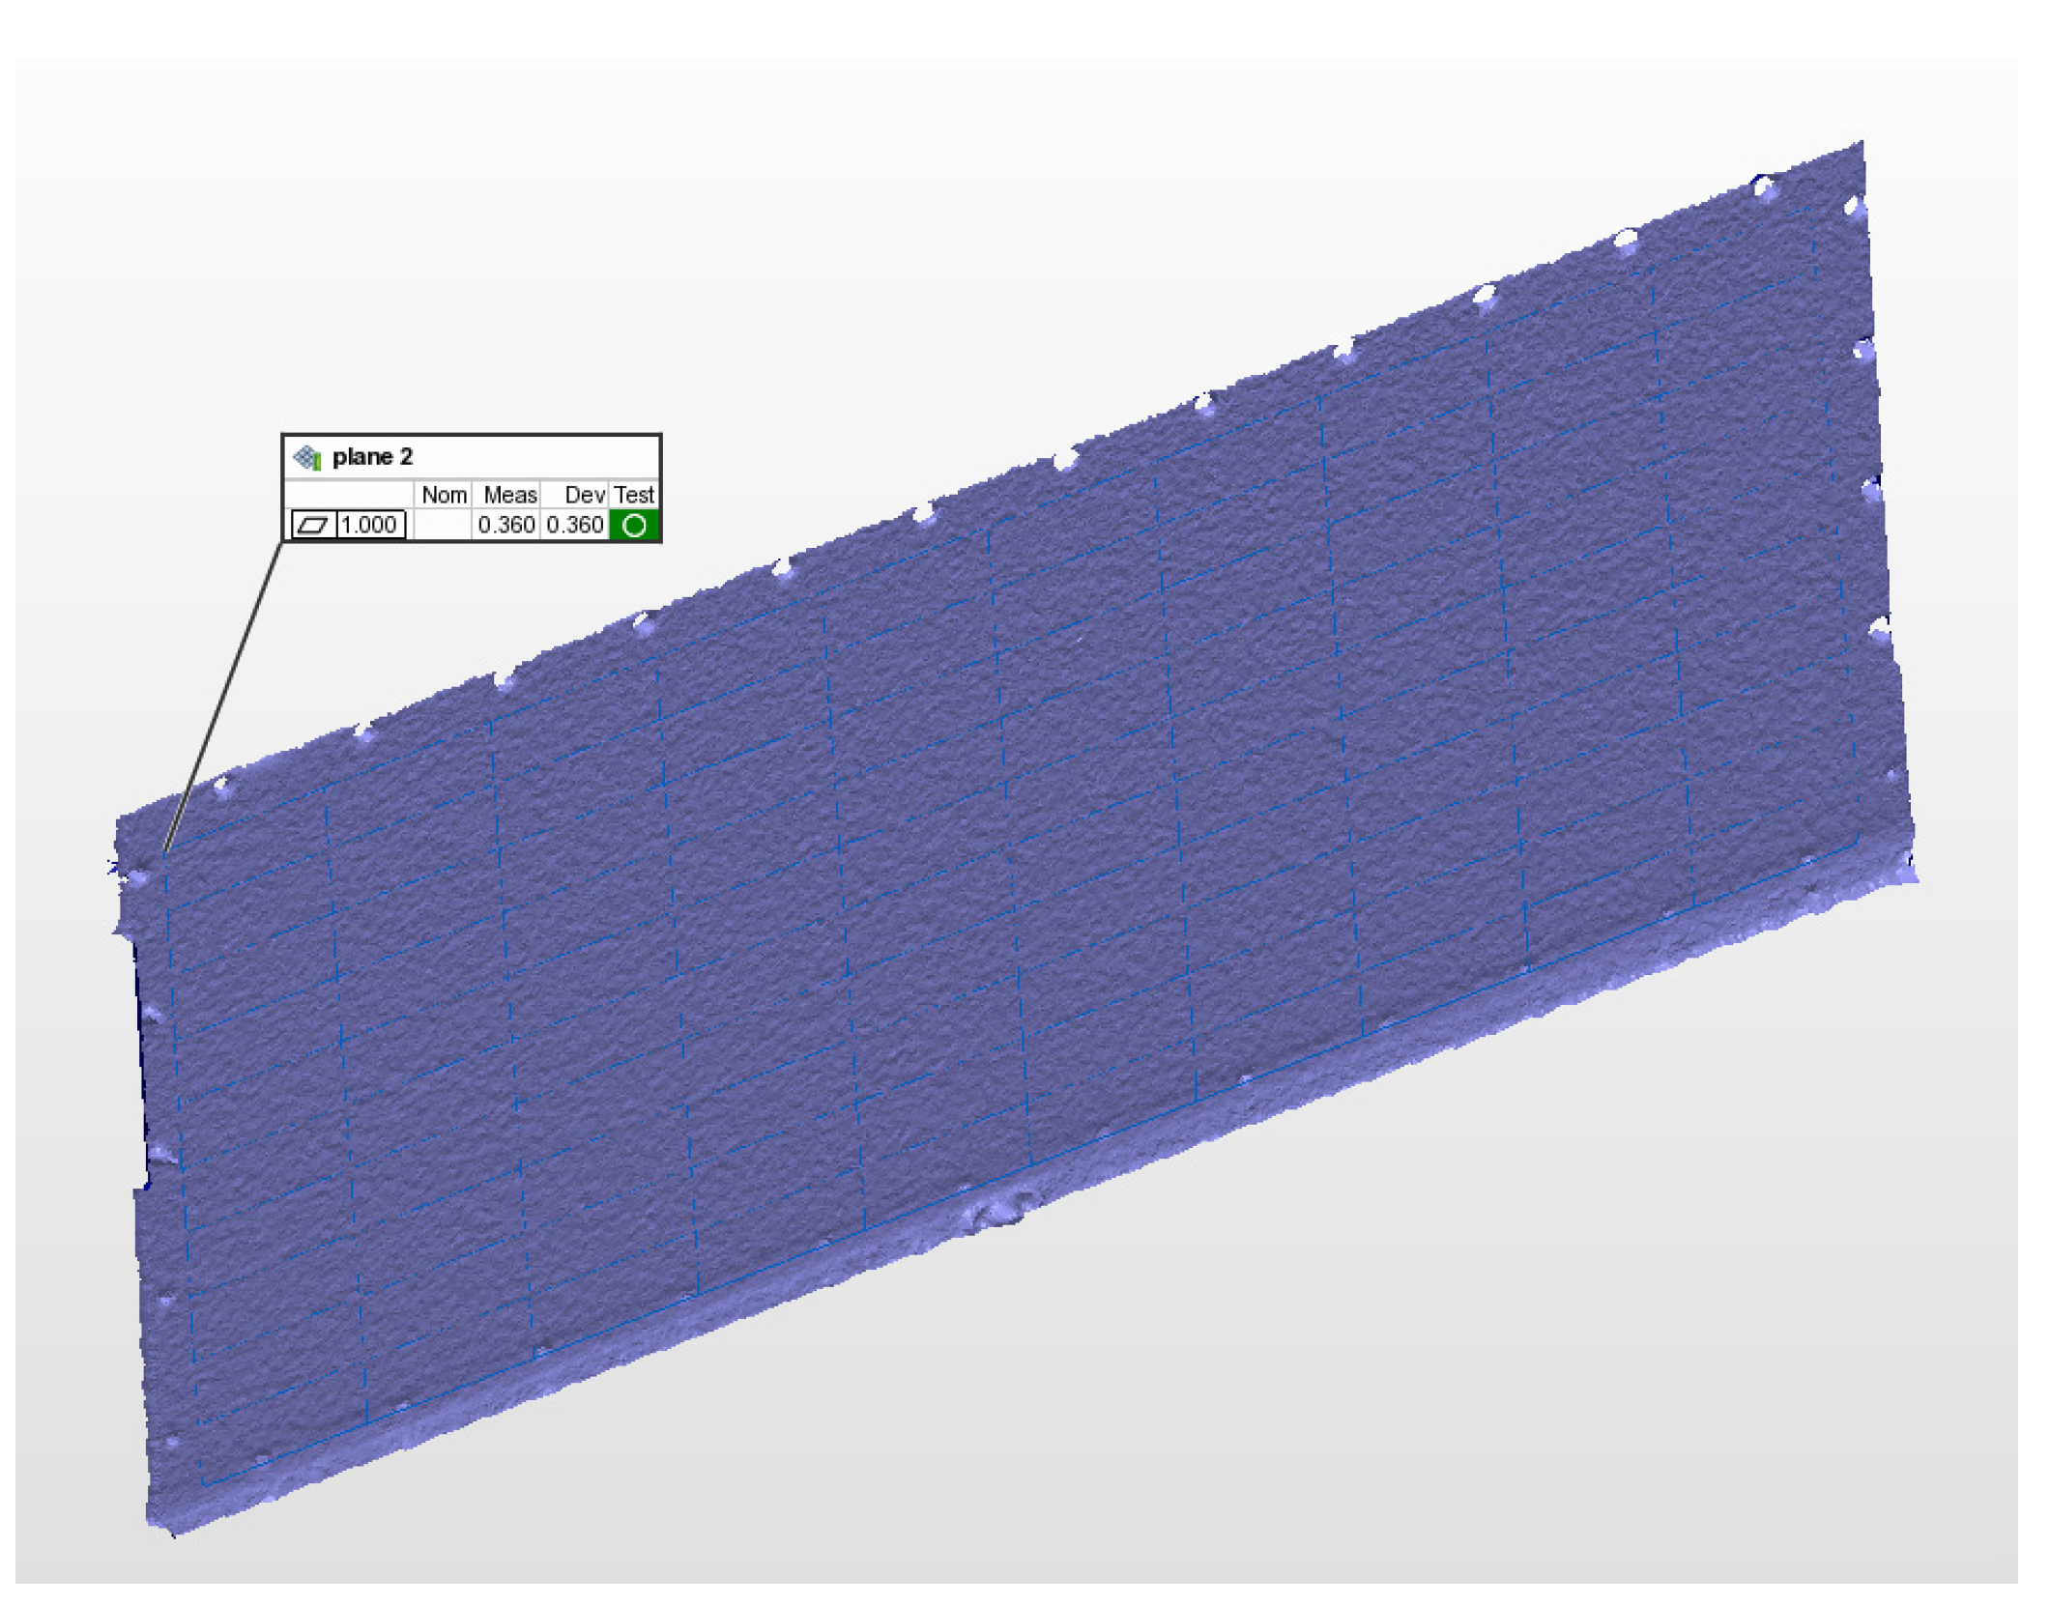The height and width of the screenshot is (1606, 2050).
Task: Click the Meas column header
Action: 509,496
